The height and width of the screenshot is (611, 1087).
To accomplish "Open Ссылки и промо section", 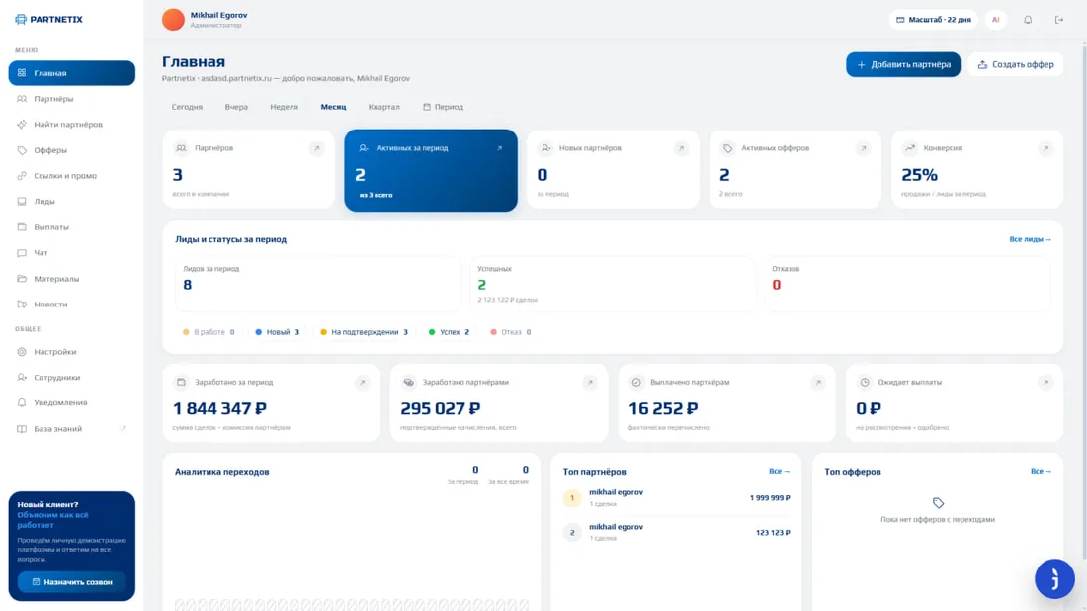I will pyautogui.click(x=71, y=175).
